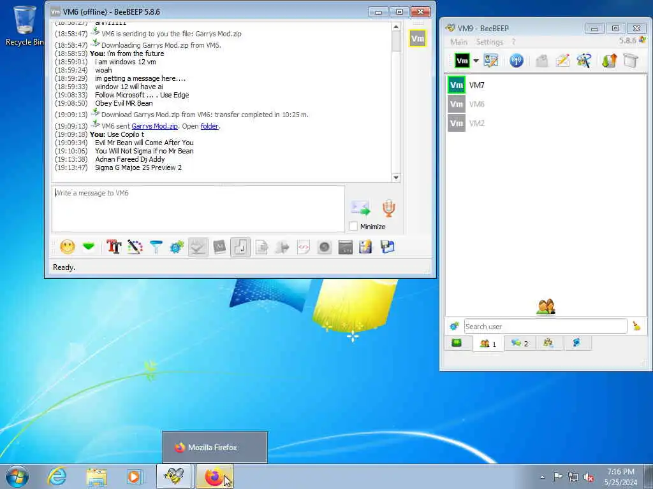The width and height of the screenshot is (653, 489).
Task: Select offline user VM2 in list
Action: pyautogui.click(x=547, y=123)
